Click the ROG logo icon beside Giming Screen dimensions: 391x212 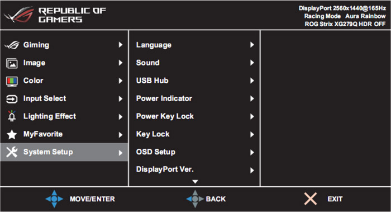(12, 45)
